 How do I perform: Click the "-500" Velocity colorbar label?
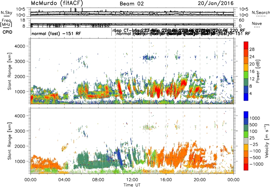[255, 157]
